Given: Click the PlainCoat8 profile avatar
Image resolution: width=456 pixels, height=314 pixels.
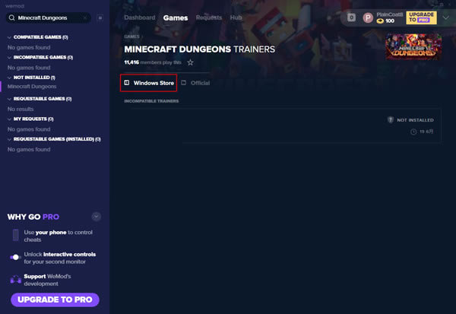Looking at the screenshot, I should (369, 17).
